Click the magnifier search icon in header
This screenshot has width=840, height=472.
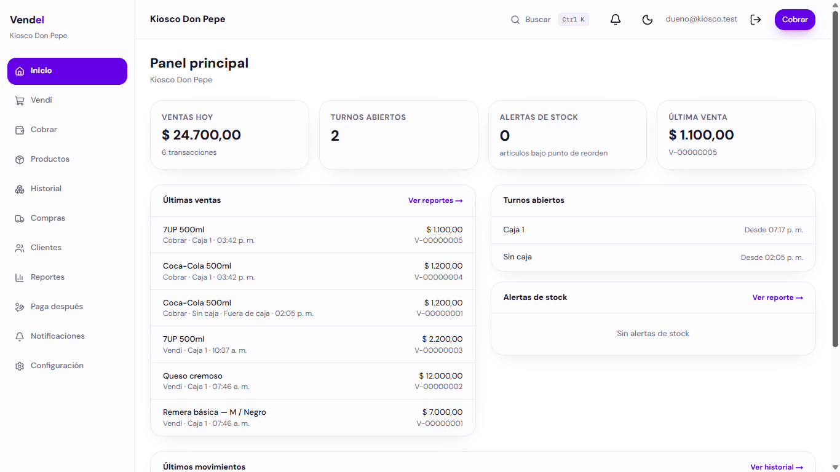coord(515,20)
